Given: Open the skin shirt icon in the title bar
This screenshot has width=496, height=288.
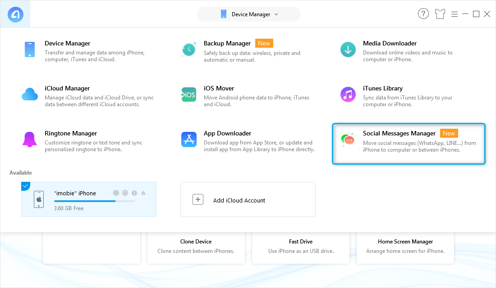Looking at the screenshot, I should (440, 14).
